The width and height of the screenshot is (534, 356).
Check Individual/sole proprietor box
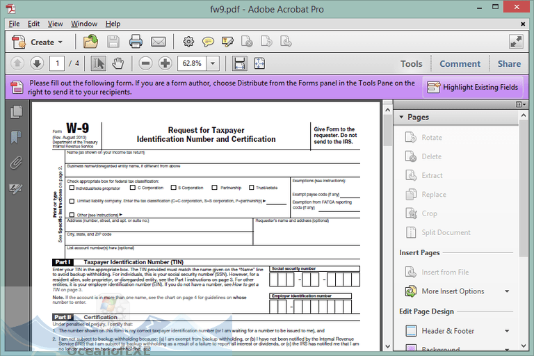[x=72, y=187]
